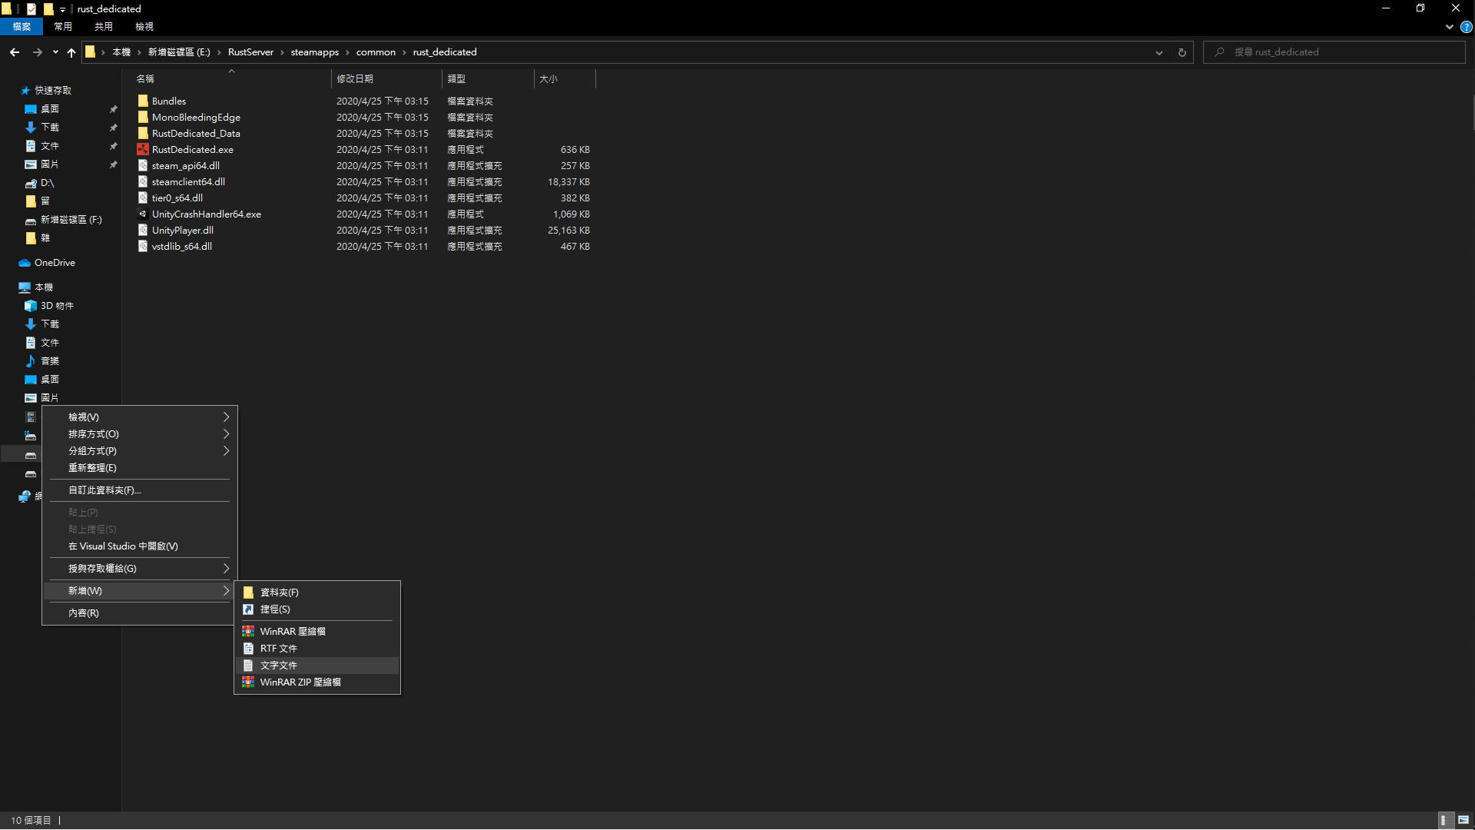Open the 檢視 ribbon tab
The height and width of the screenshot is (830, 1475).
144,27
